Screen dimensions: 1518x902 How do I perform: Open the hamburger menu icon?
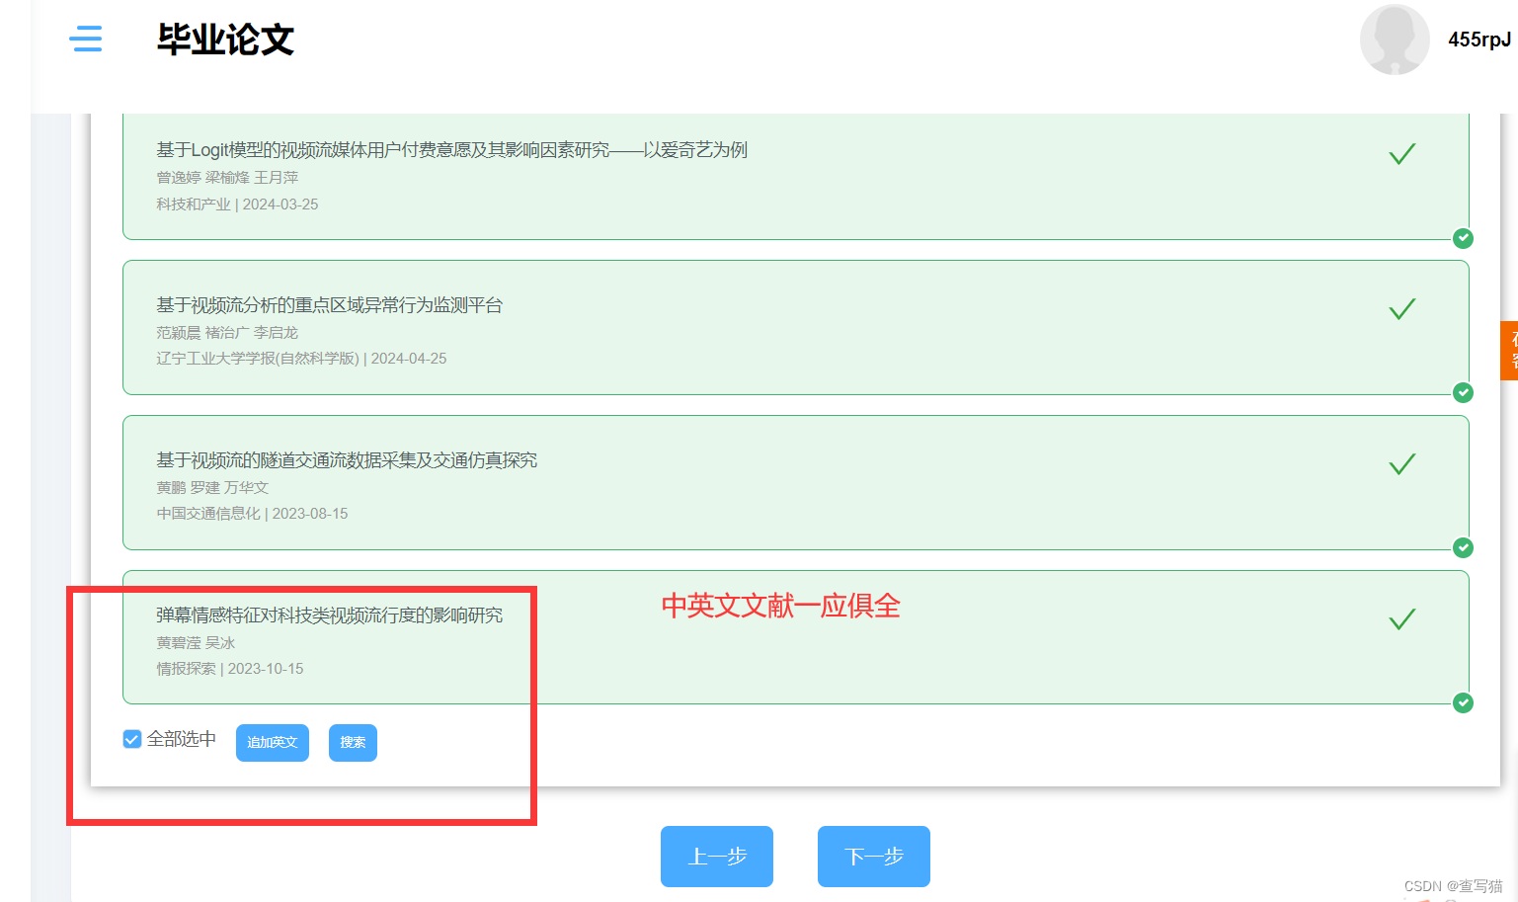click(86, 40)
